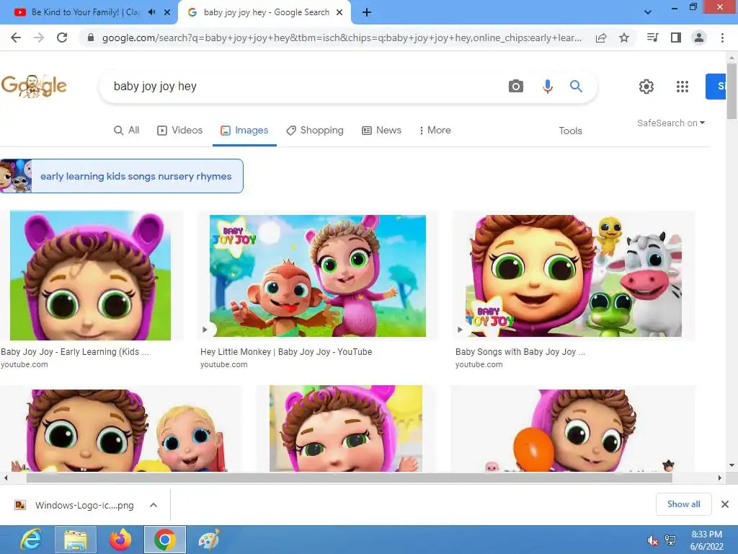Click the network tray icon
Image resolution: width=738 pixels, height=554 pixels.
click(670, 540)
